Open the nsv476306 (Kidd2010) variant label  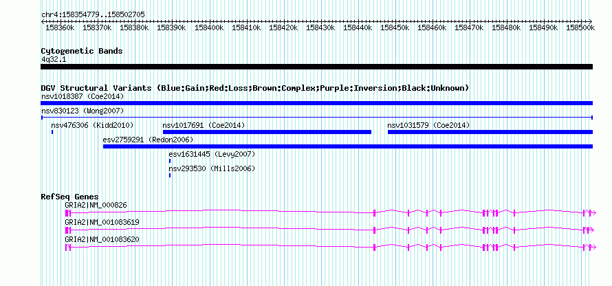coord(92,126)
